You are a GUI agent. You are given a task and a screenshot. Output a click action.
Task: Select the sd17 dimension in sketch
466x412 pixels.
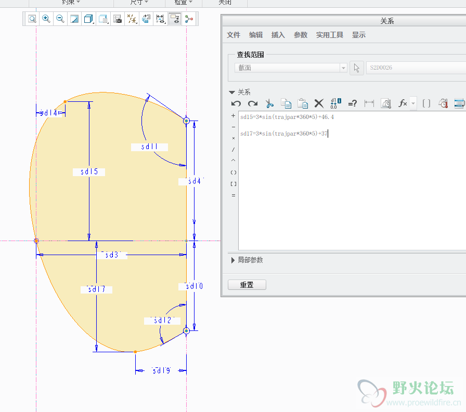97,289
